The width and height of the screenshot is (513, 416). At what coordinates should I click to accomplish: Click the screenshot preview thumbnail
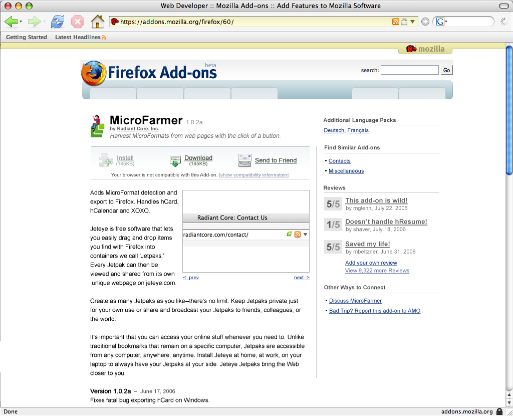245,231
